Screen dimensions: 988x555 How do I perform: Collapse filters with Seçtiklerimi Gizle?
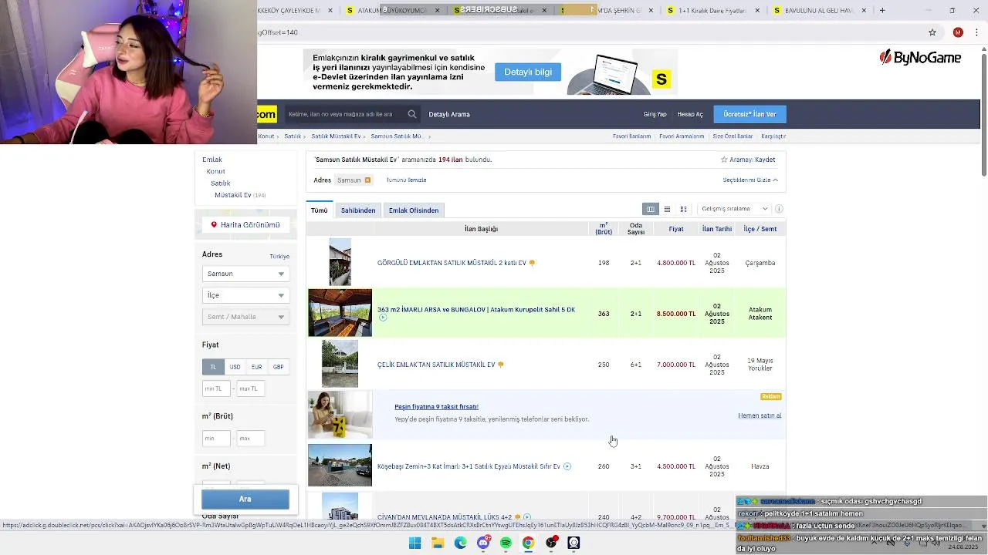tap(750, 180)
